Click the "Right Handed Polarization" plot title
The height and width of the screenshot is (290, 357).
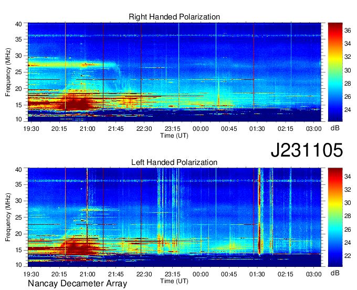(x=174, y=17)
